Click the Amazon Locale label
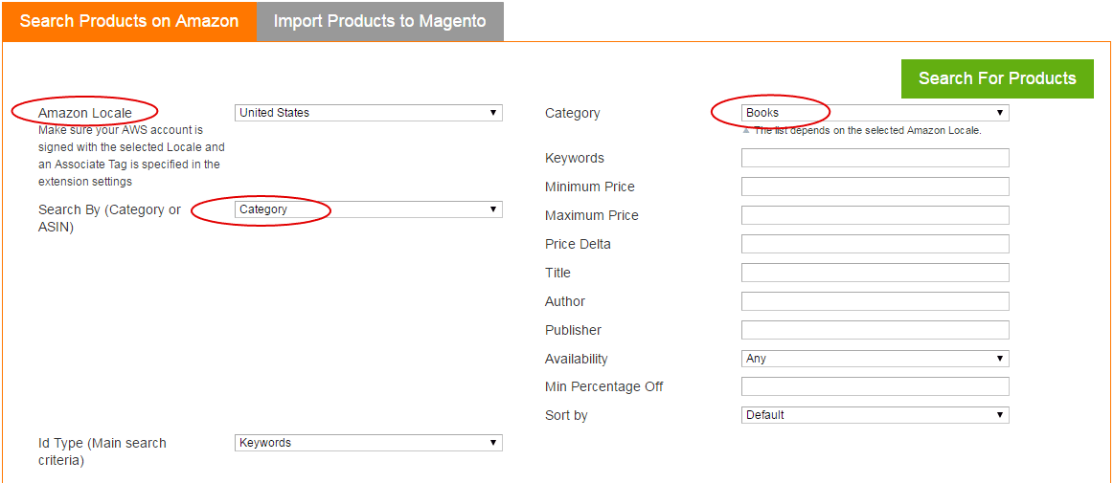Screen dimensions: 1114x483 [85, 113]
